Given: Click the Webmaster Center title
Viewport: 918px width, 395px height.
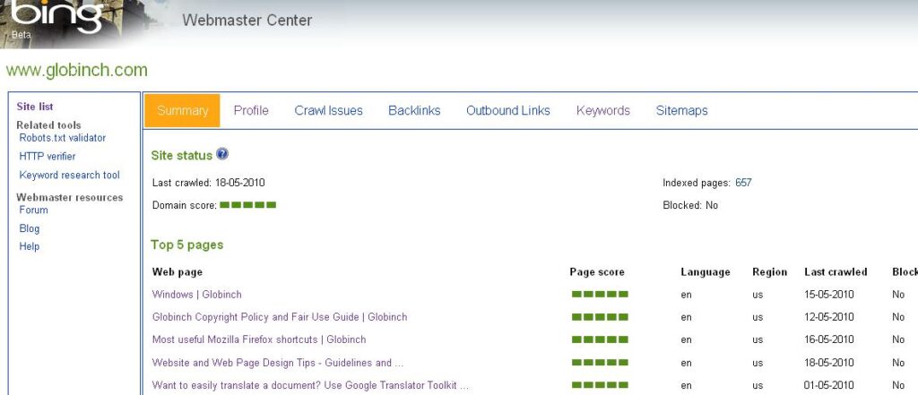Looking at the screenshot, I should point(247,21).
